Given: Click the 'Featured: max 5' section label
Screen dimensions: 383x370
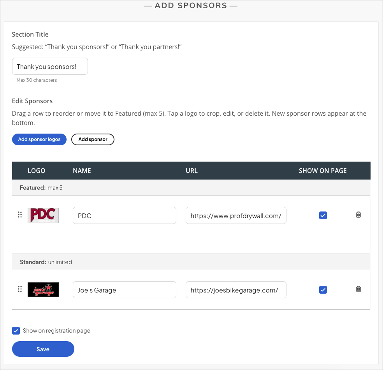Looking at the screenshot, I should coord(41,188).
